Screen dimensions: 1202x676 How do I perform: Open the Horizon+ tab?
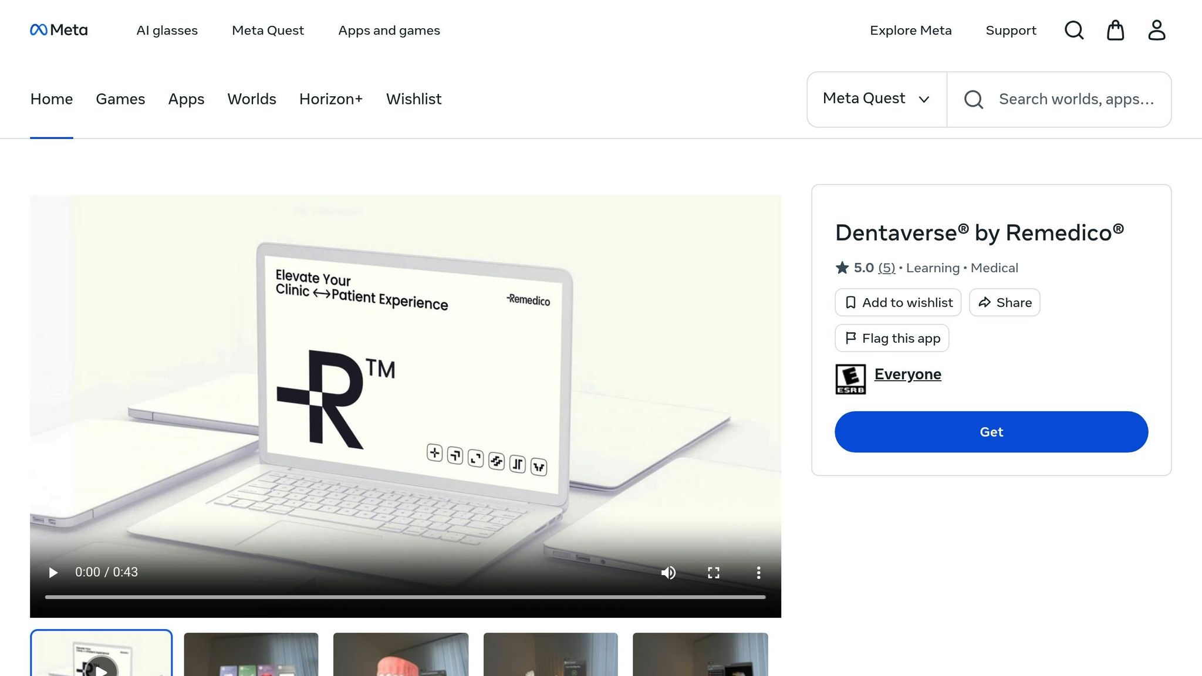click(330, 99)
